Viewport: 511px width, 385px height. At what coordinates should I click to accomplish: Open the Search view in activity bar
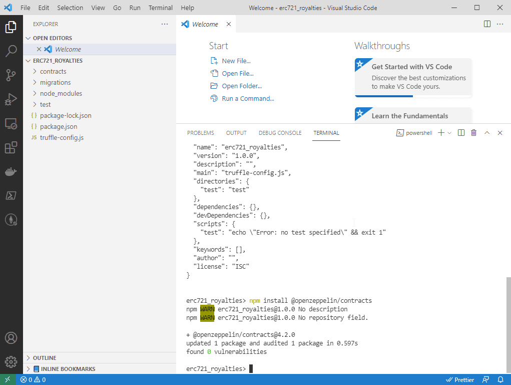pyautogui.click(x=11, y=51)
